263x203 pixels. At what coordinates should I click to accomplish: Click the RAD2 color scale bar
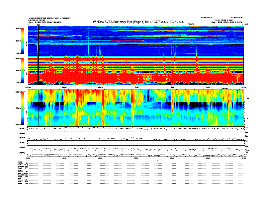[x=23, y=41]
